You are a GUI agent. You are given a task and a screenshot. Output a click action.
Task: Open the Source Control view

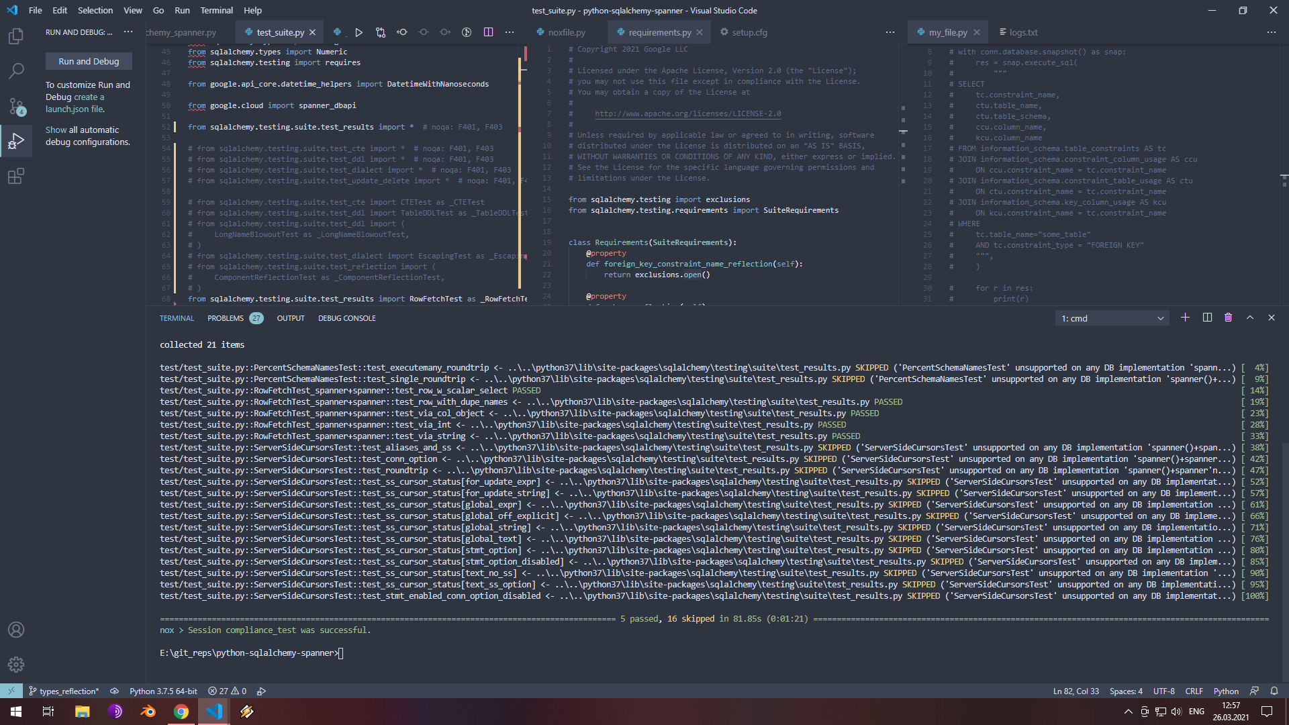pyautogui.click(x=16, y=106)
